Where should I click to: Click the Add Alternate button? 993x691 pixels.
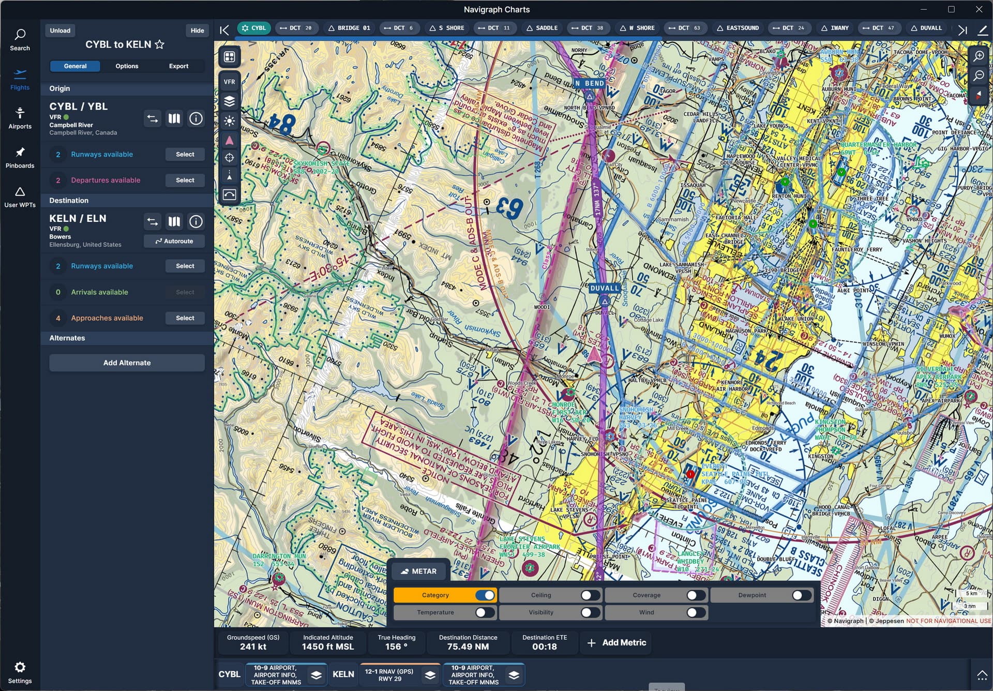pos(127,363)
